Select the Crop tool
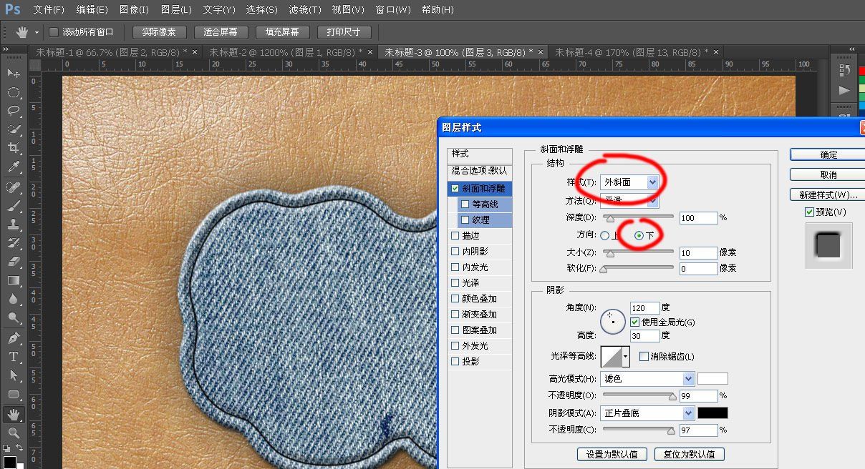865x469 pixels. [13, 148]
